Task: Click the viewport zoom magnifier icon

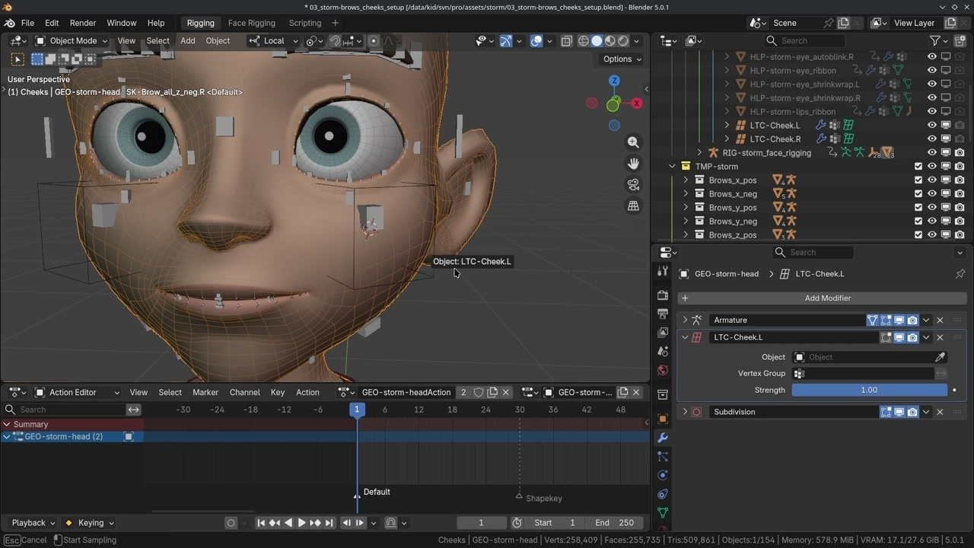Action: pos(633,142)
